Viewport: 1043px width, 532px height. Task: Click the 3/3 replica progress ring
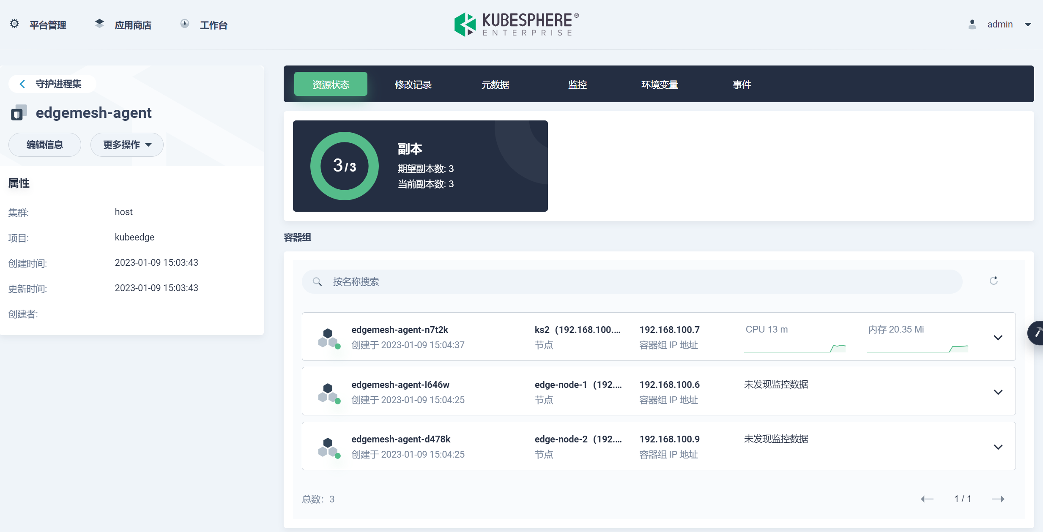344,166
